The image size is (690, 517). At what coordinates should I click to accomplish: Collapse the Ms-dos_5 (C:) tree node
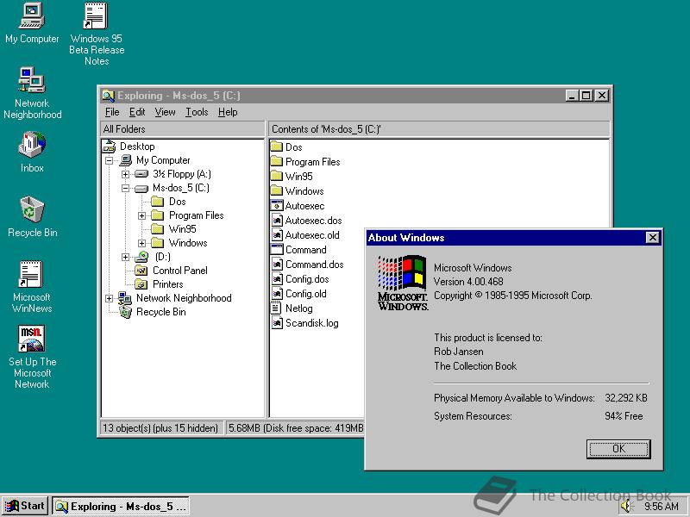pos(125,188)
